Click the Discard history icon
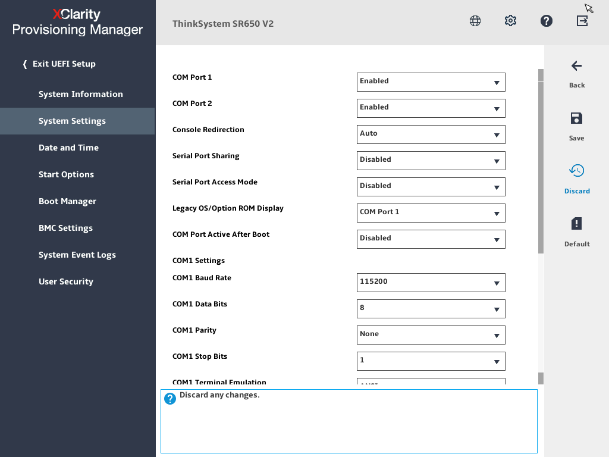The height and width of the screenshot is (457, 609). pos(577,170)
